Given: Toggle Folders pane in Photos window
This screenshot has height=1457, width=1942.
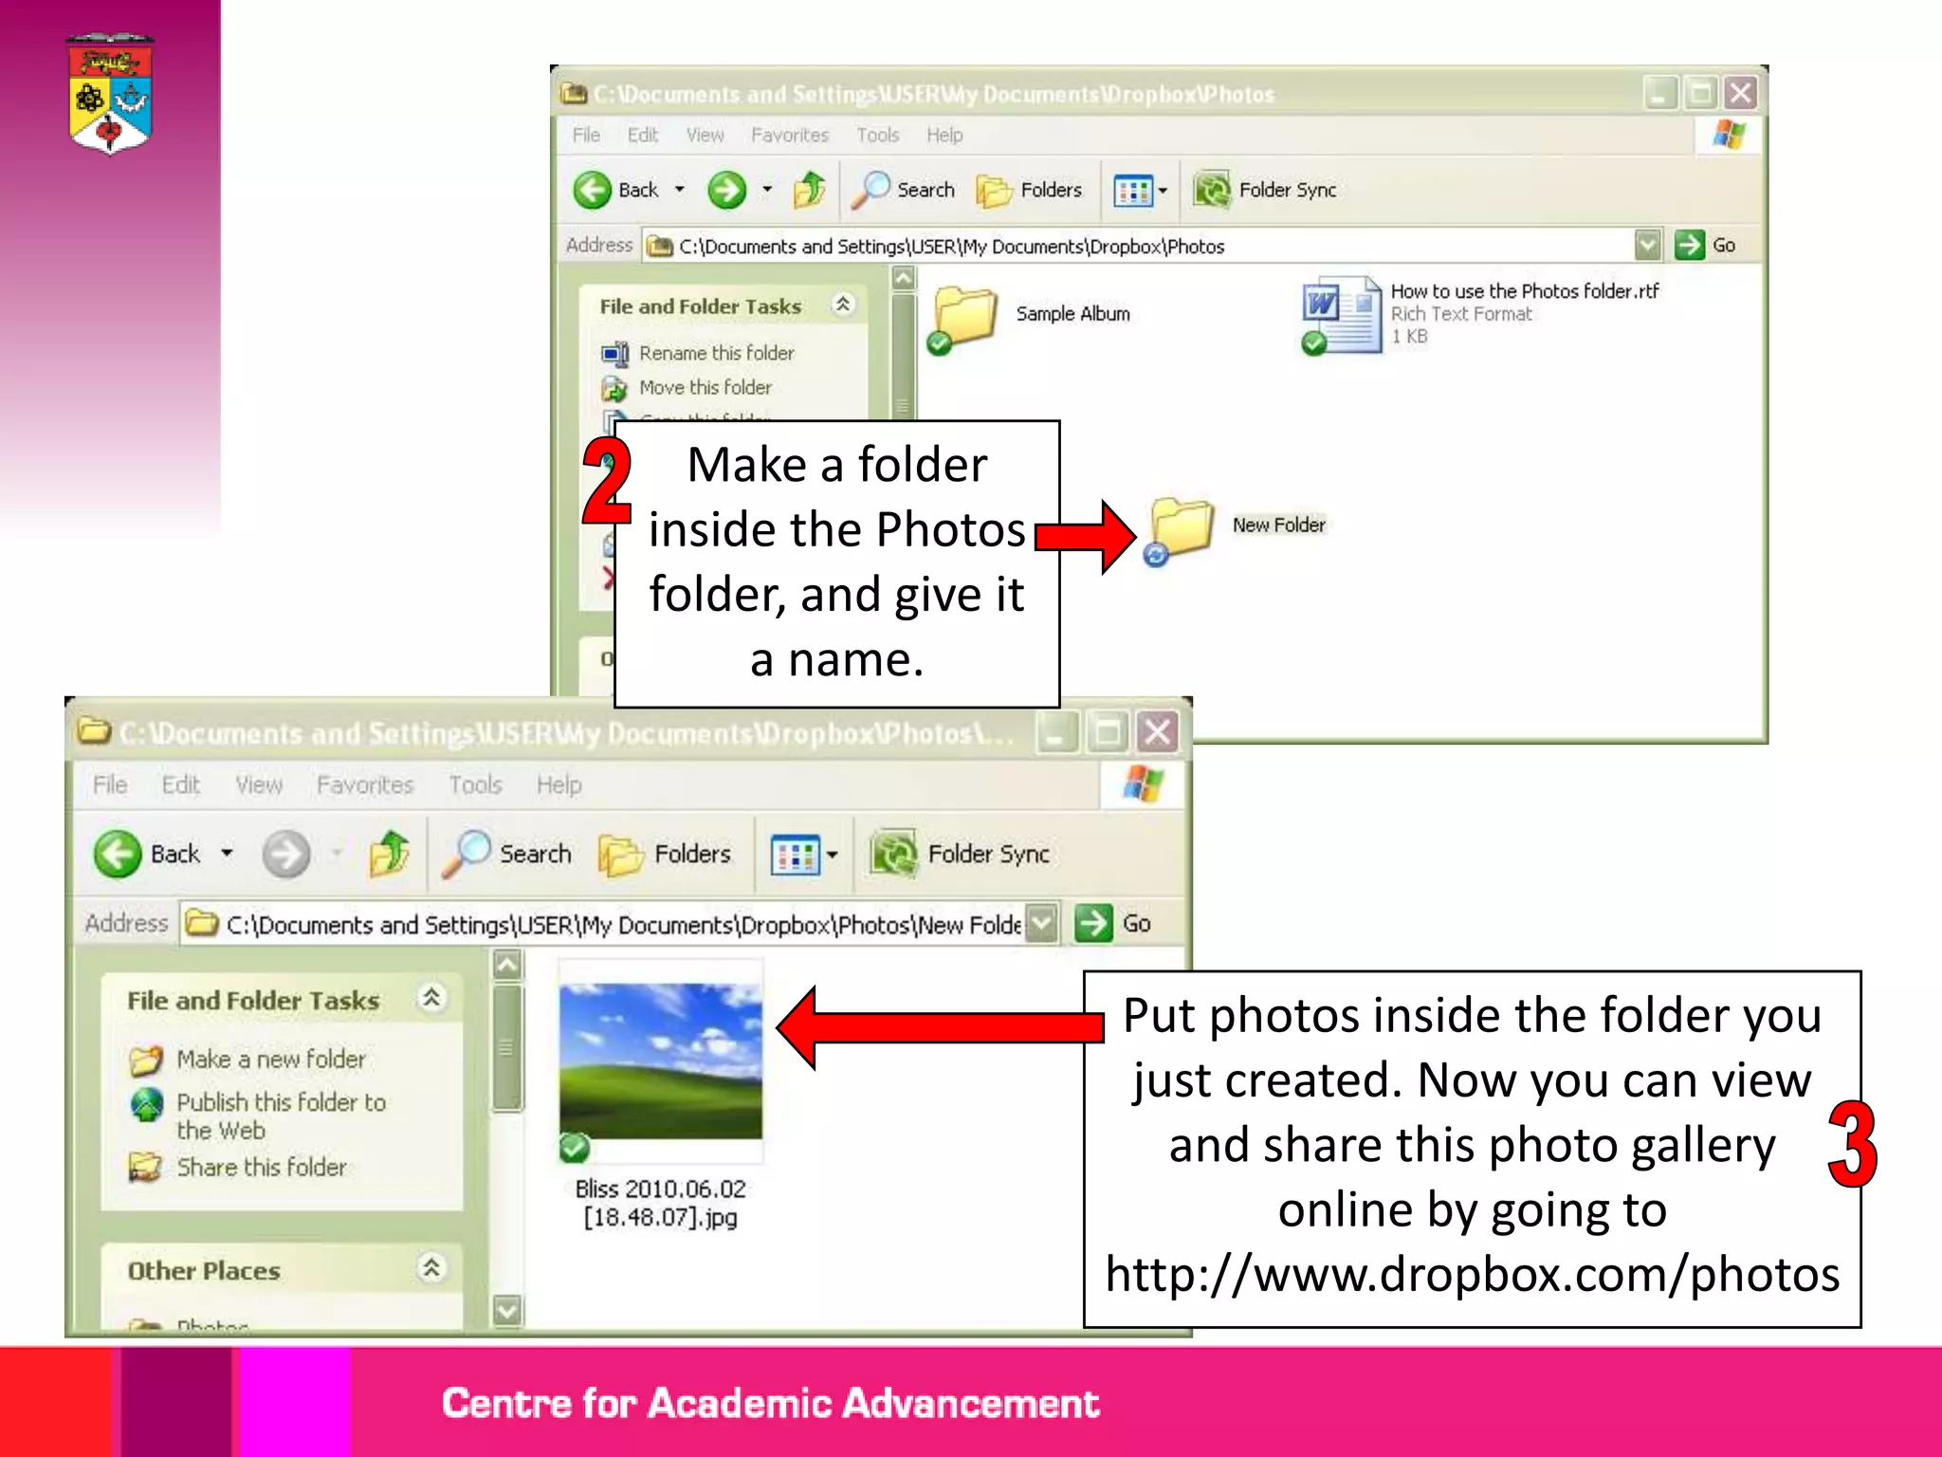Looking at the screenshot, I should pyautogui.click(x=1028, y=190).
